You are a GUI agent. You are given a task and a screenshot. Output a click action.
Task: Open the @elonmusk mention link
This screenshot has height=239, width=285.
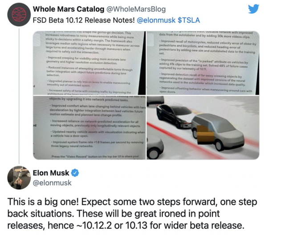[x=156, y=20]
